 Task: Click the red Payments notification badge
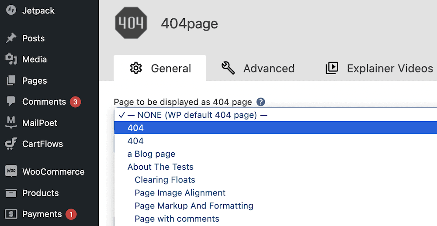71,214
